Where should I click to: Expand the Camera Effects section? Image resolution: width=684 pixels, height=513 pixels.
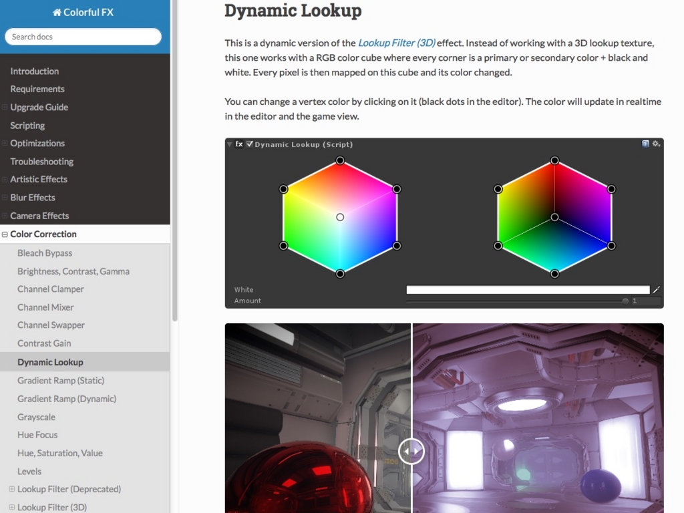(x=5, y=216)
